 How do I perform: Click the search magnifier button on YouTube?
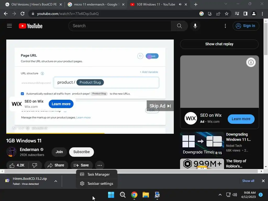[179, 26]
